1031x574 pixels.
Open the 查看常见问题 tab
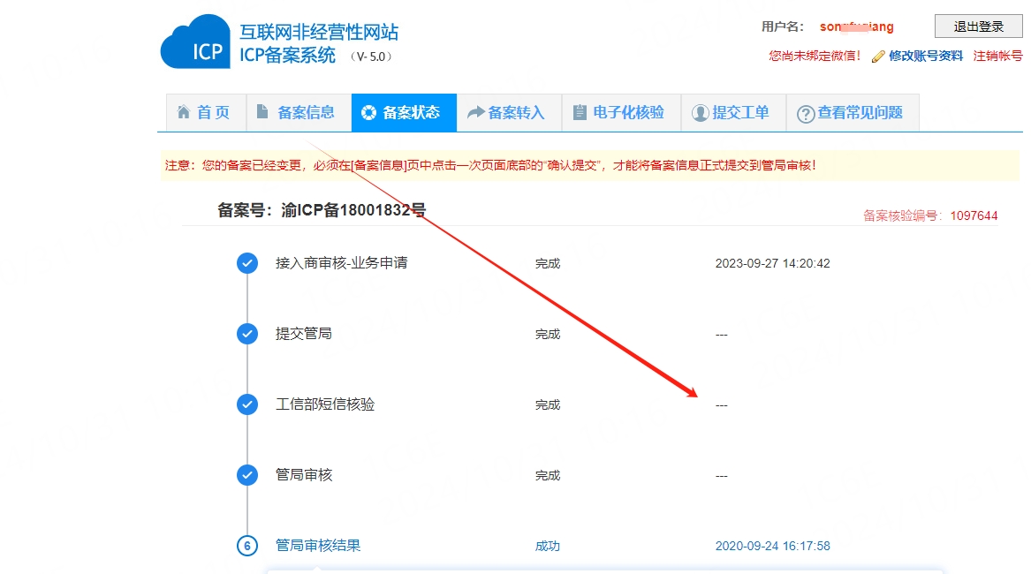pos(853,112)
